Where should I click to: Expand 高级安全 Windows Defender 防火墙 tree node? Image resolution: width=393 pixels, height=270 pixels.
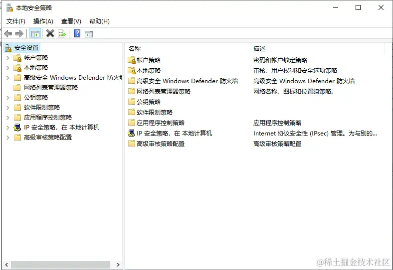(8, 78)
